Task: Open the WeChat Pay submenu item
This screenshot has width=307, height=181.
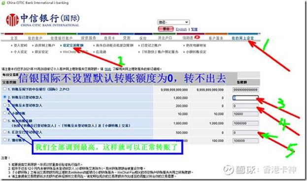Action: click(x=75, y=52)
